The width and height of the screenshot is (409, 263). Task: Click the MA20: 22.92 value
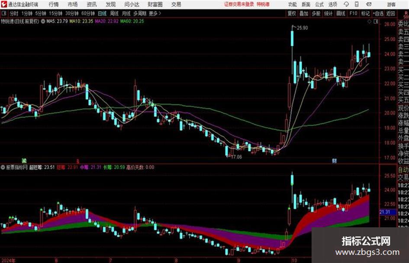106,21
